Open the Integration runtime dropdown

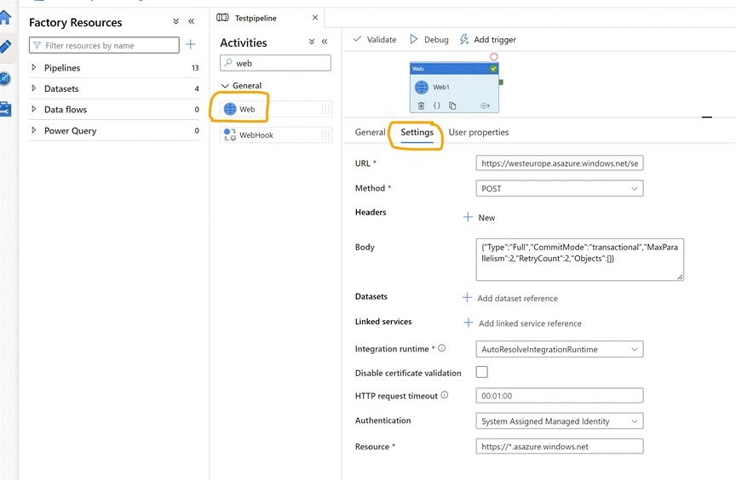pos(559,349)
